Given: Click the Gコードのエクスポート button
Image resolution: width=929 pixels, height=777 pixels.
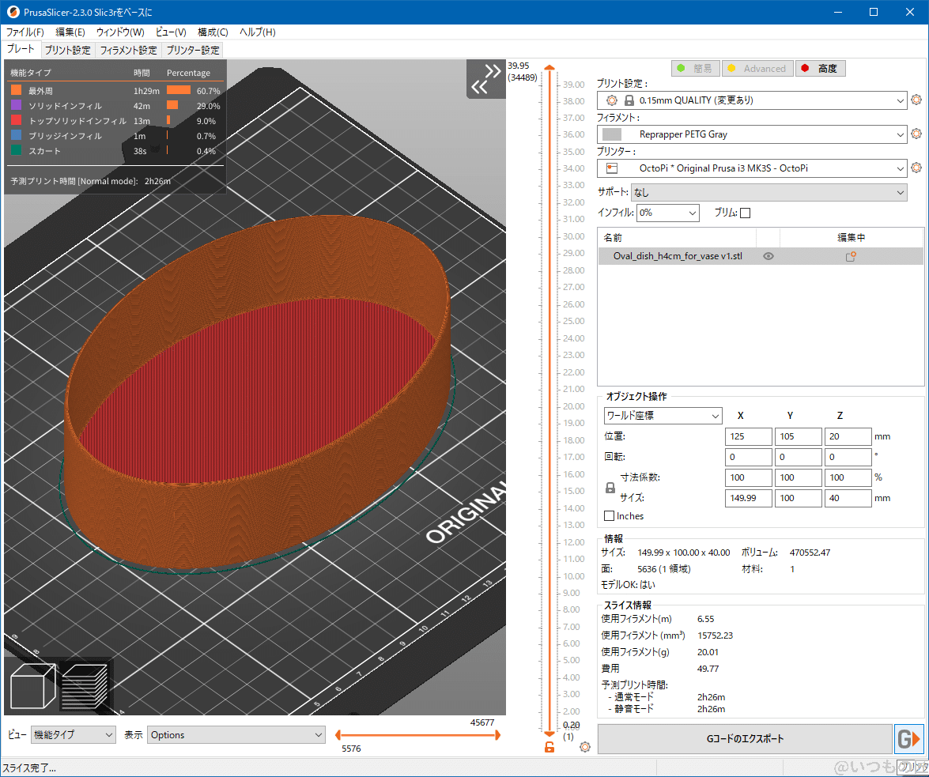Looking at the screenshot, I should click(x=744, y=738).
